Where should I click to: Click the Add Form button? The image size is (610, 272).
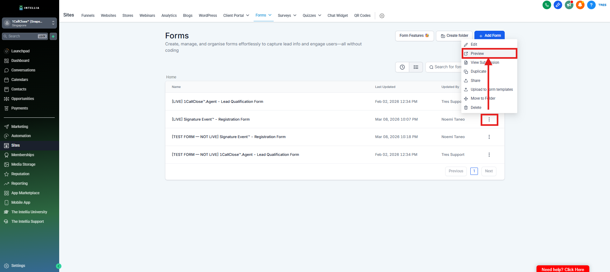pos(489,36)
